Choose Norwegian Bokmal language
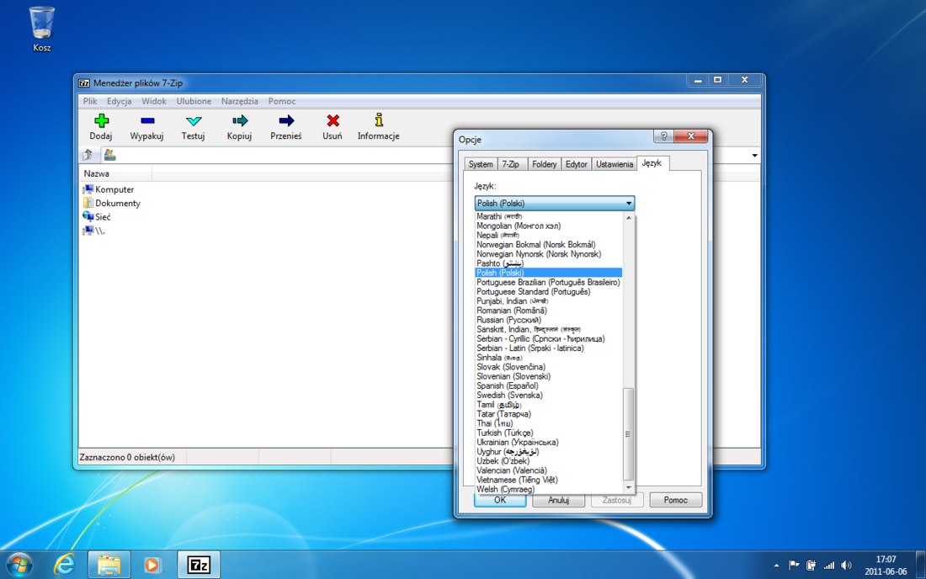This screenshot has width=926, height=579. pos(549,244)
